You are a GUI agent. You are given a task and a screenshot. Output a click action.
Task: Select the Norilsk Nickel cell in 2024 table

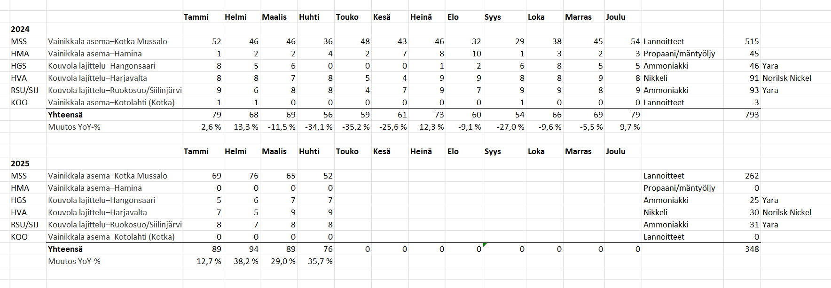click(786, 78)
